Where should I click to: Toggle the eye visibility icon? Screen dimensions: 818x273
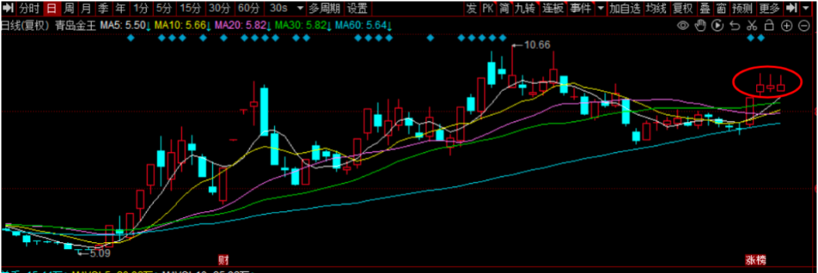[x=682, y=25]
